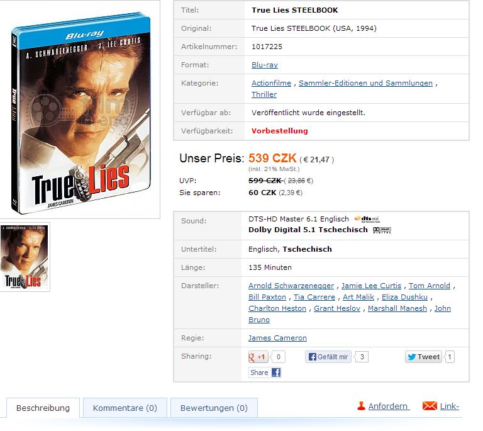Follow the Actionfilme category link
The height and width of the screenshot is (431, 483).
pyautogui.click(x=272, y=83)
